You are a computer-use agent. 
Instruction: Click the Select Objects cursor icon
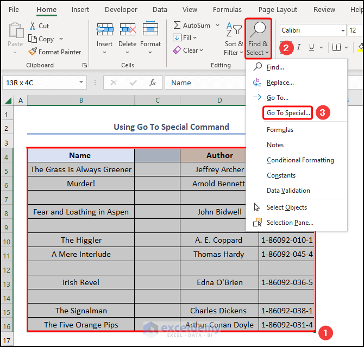(x=256, y=207)
